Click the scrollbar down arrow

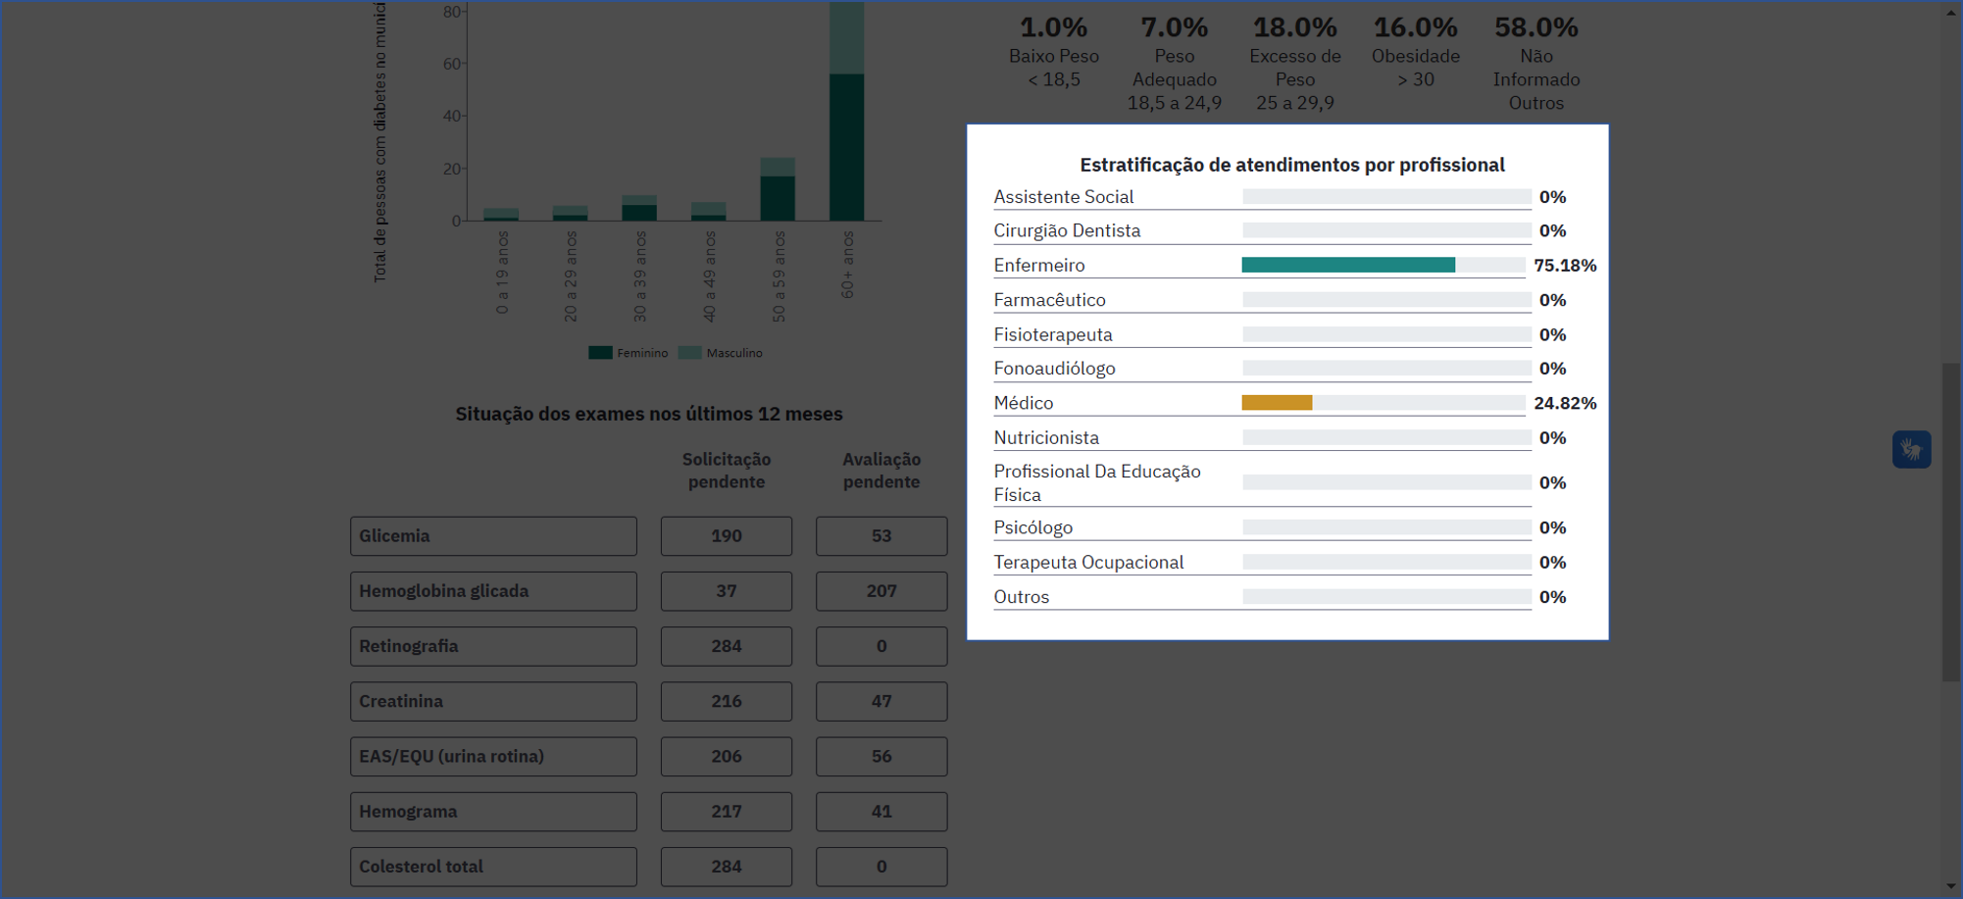[x=1951, y=887]
